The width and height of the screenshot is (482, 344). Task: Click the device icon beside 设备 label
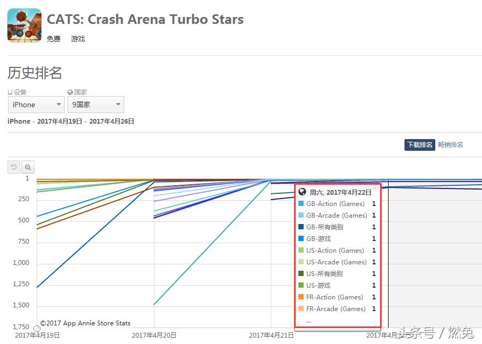pyautogui.click(x=10, y=92)
